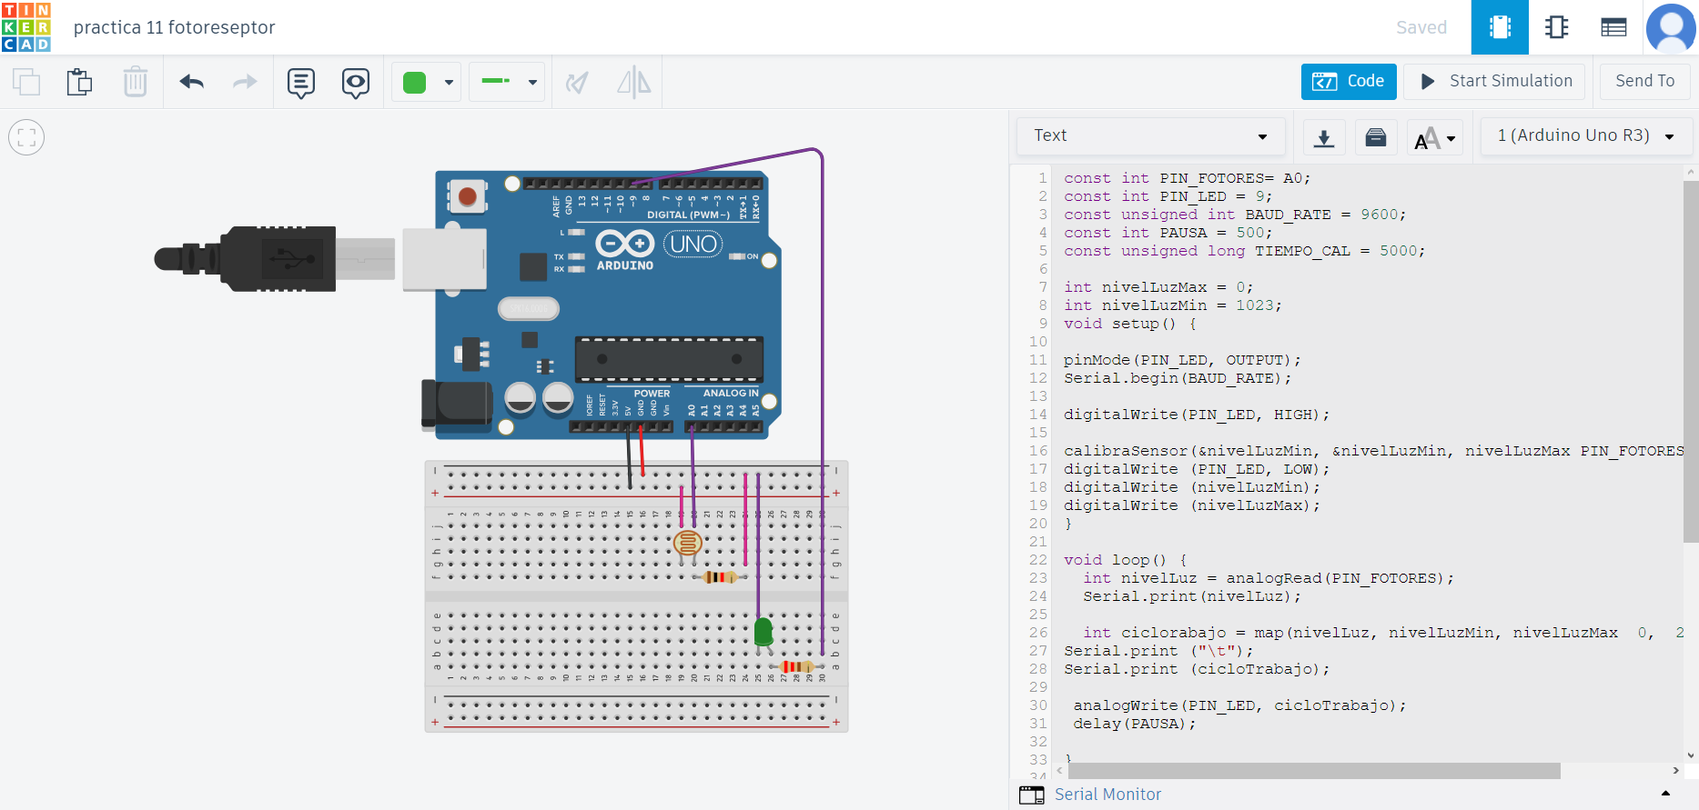Image resolution: width=1699 pixels, height=810 pixels.
Task: Toggle notes visibility icon
Action: coord(355,83)
